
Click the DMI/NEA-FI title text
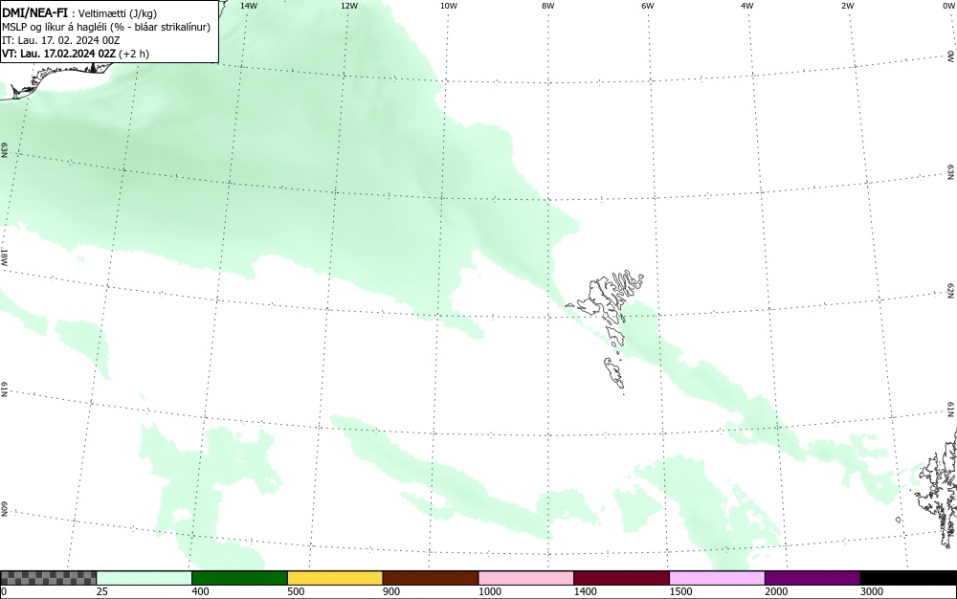(34, 12)
